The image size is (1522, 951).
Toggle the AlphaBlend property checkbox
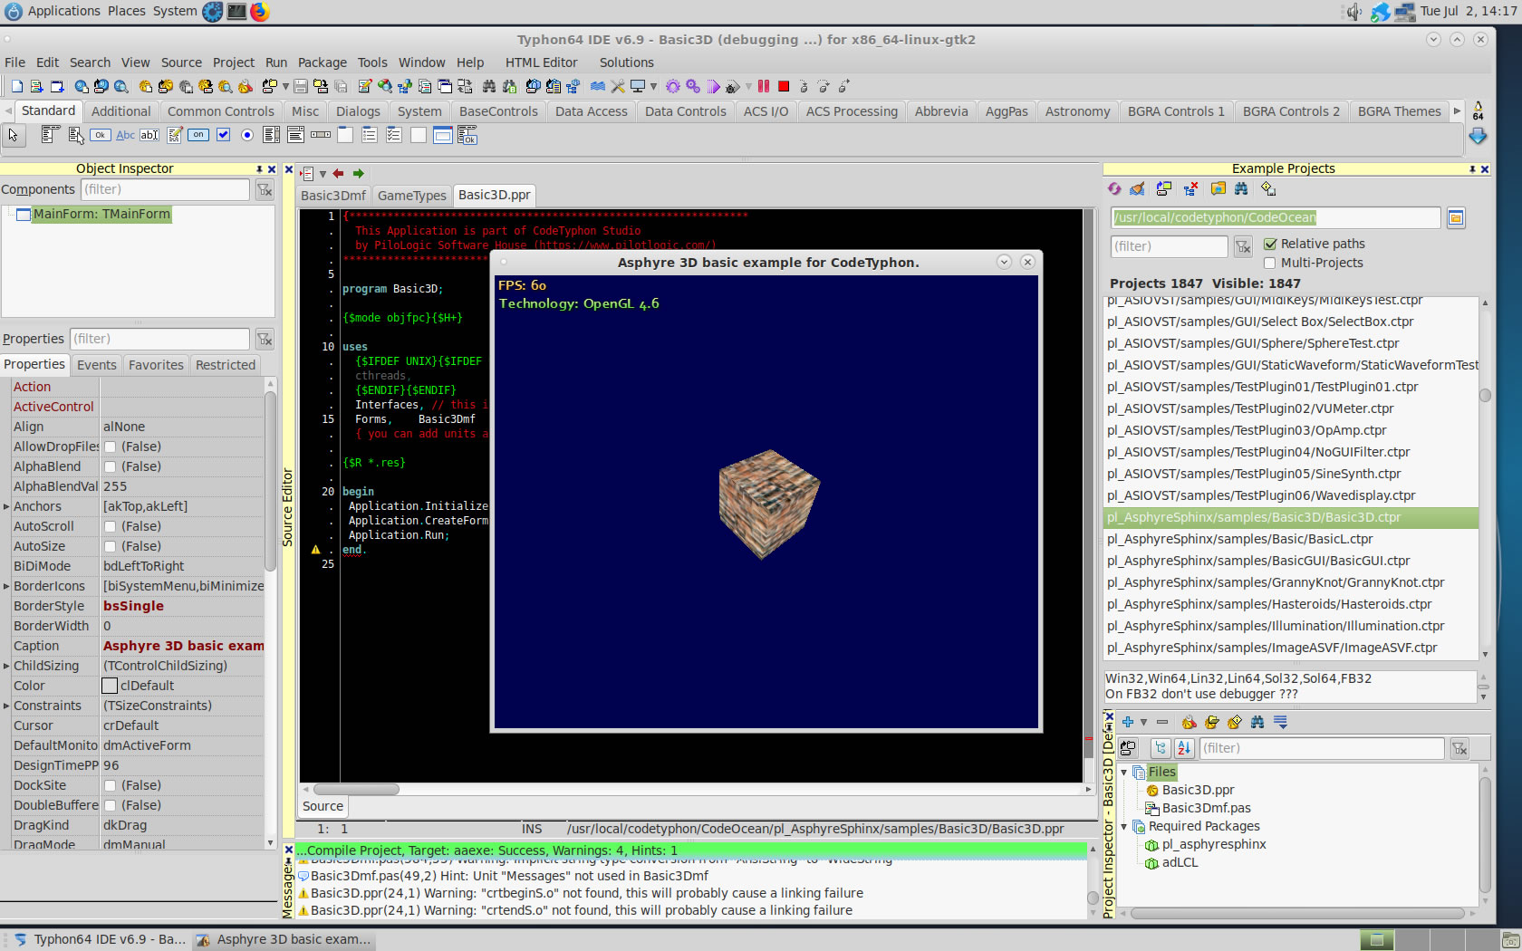(110, 466)
